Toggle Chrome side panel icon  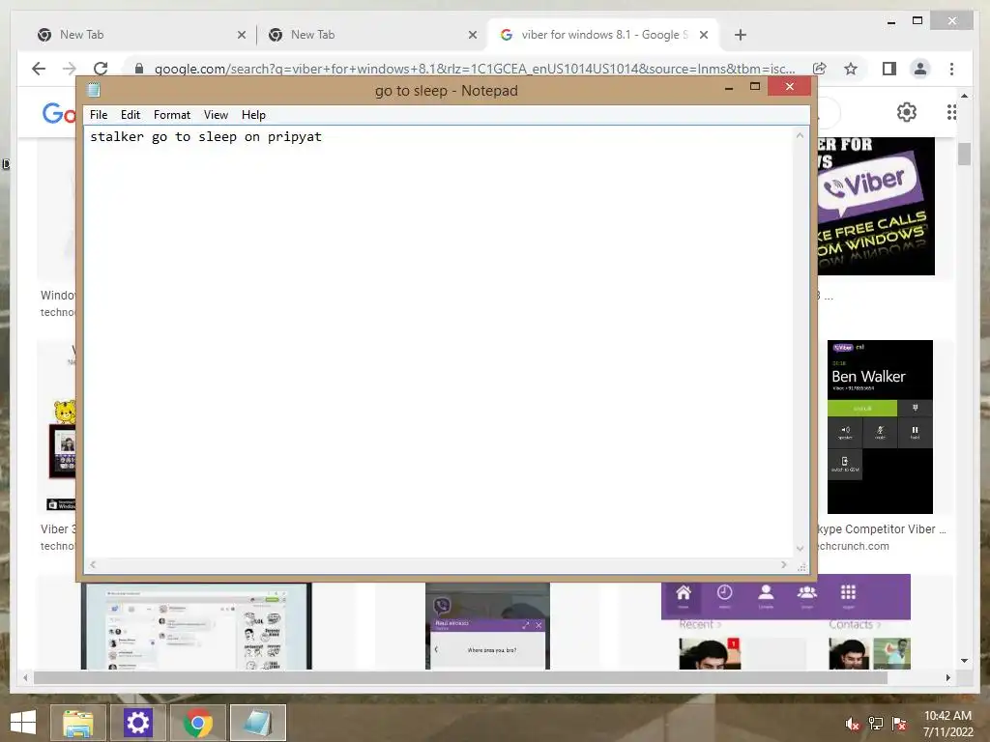889,69
